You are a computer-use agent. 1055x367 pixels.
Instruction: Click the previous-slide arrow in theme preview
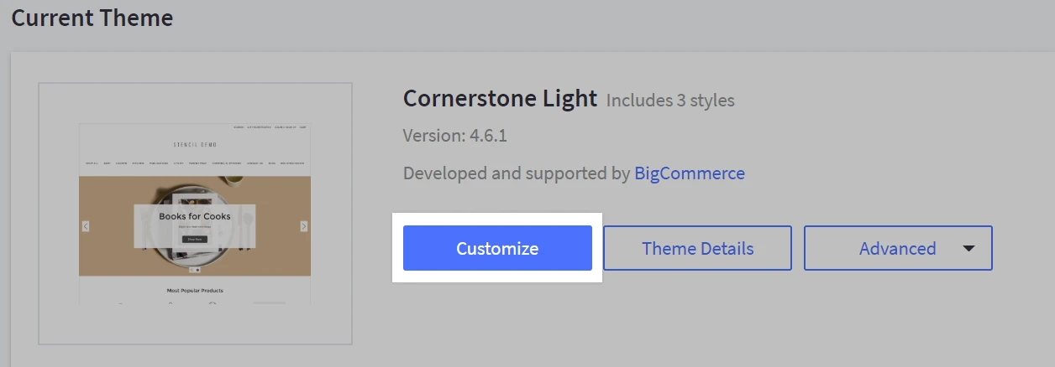click(x=86, y=226)
